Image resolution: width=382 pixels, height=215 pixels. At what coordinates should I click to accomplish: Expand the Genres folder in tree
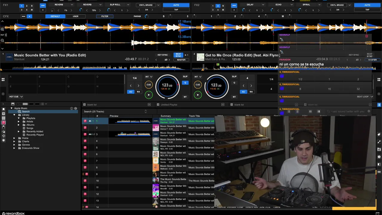click(x=14, y=145)
